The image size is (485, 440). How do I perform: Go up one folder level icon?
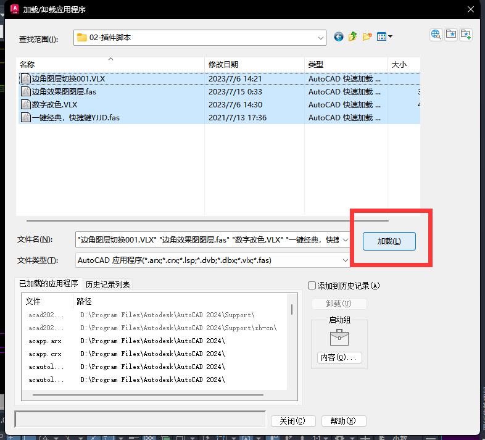click(x=352, y=36)
